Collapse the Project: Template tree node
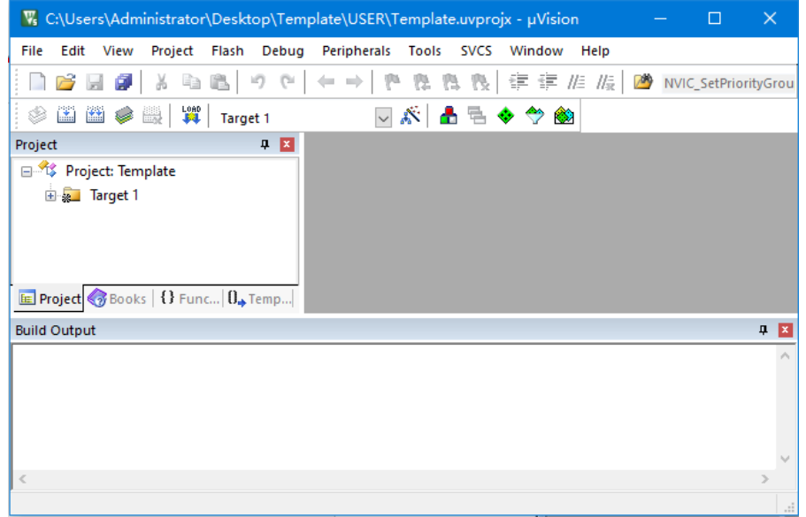This screenshot has height=517, width=806. click(x=26, y=171)
